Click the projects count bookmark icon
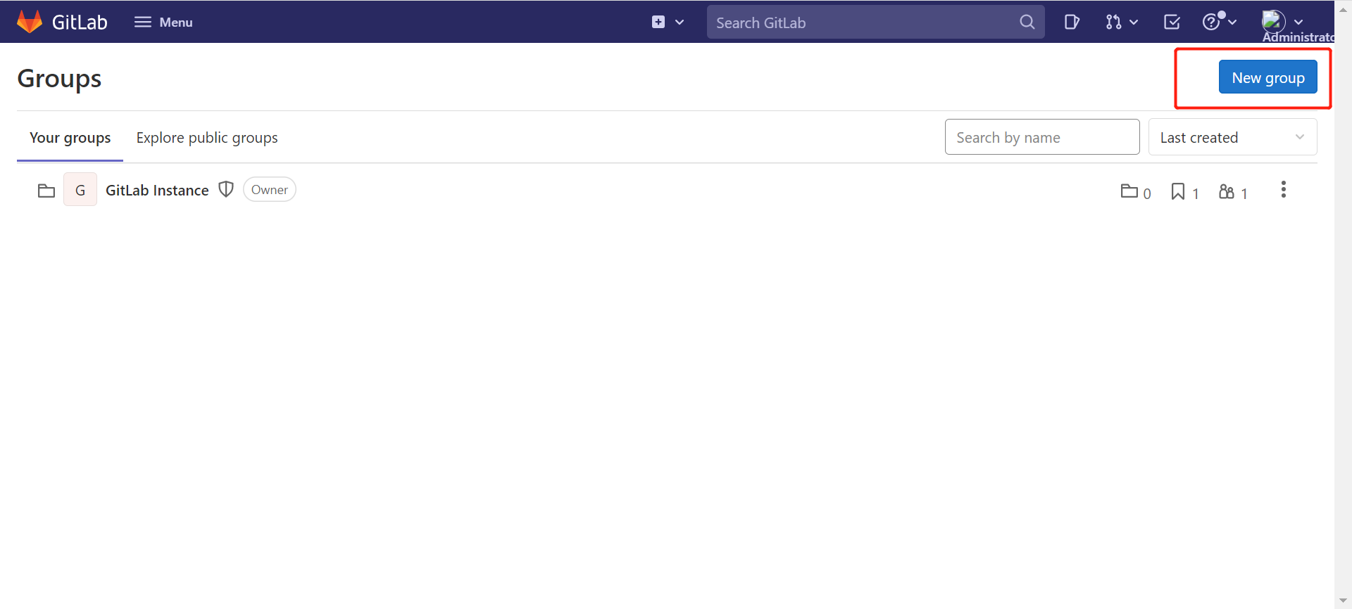Screen dimensions: 1352x609 (1177, 191)
